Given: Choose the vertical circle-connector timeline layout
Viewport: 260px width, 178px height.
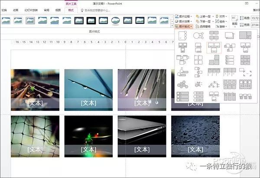Looking at the screenshot, I should tap(198, 72).
